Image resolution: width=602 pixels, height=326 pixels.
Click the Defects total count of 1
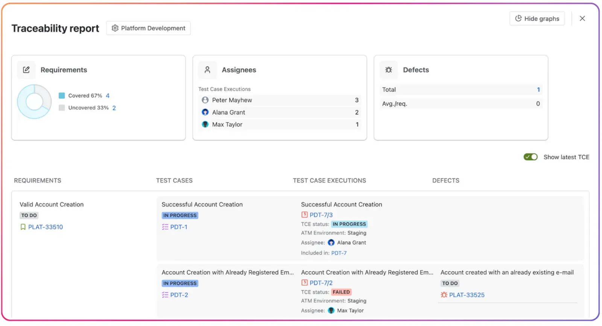538,90
